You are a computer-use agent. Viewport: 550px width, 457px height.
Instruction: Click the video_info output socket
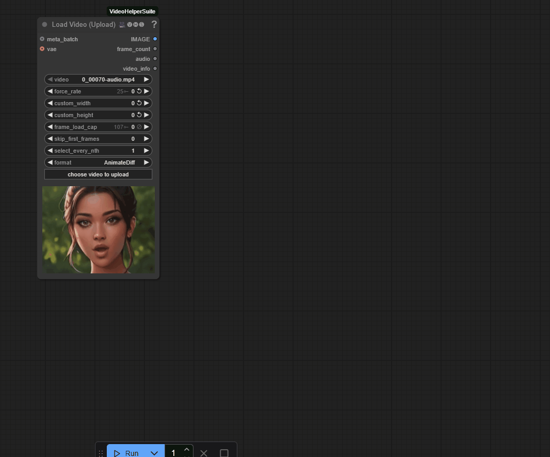tap(155, 69)
